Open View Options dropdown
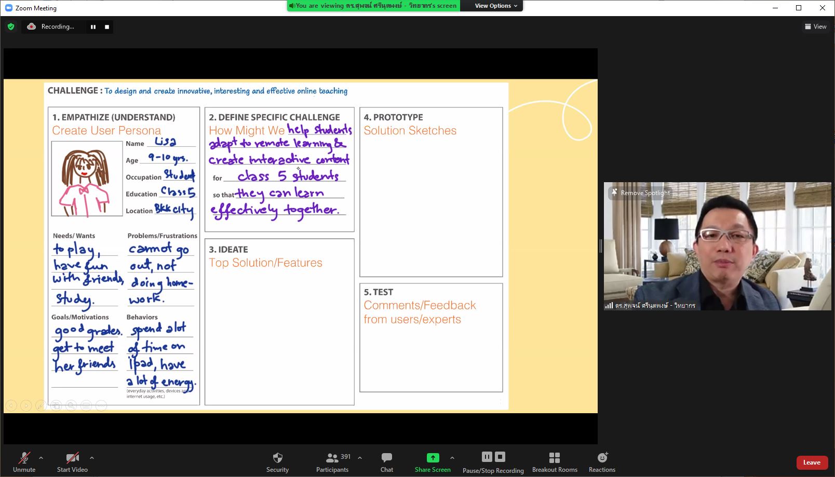 pyautogui.click(x=496, y=6)
